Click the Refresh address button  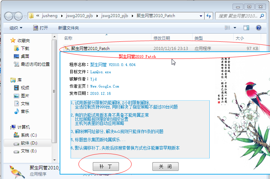(x=209, y=16)
